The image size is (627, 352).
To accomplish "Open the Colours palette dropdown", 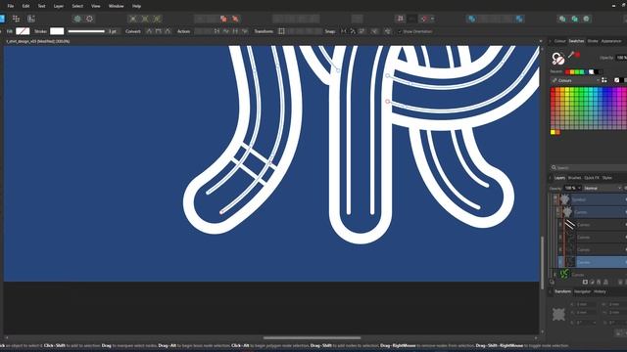I will [576, 80].
